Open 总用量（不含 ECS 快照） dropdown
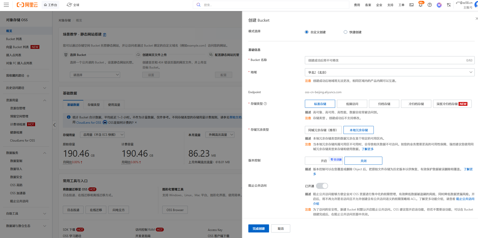Screen dimensions: 478x238 click(x=102, y=135)
